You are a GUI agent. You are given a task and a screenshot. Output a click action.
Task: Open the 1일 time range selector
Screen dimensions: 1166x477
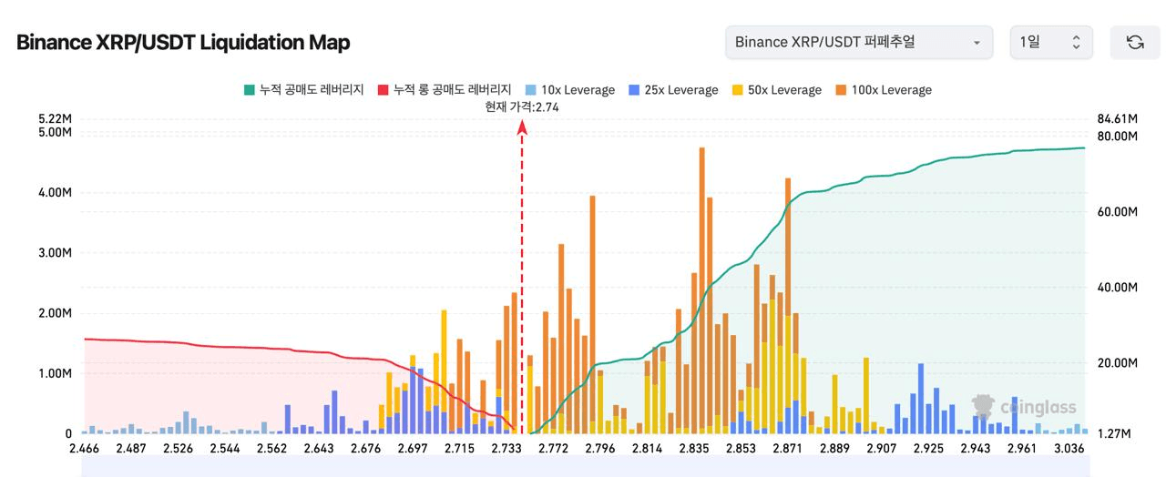tap(1050, 42)
